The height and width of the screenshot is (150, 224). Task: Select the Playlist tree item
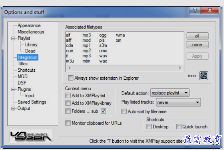click(x=24, y=38)
